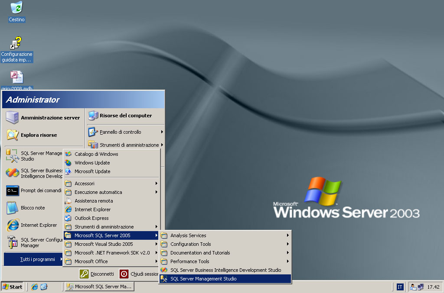Click the IT language indicator in taskbar
Image resolution: width=444 pixels, height=293 pixels.
(400, 287)
